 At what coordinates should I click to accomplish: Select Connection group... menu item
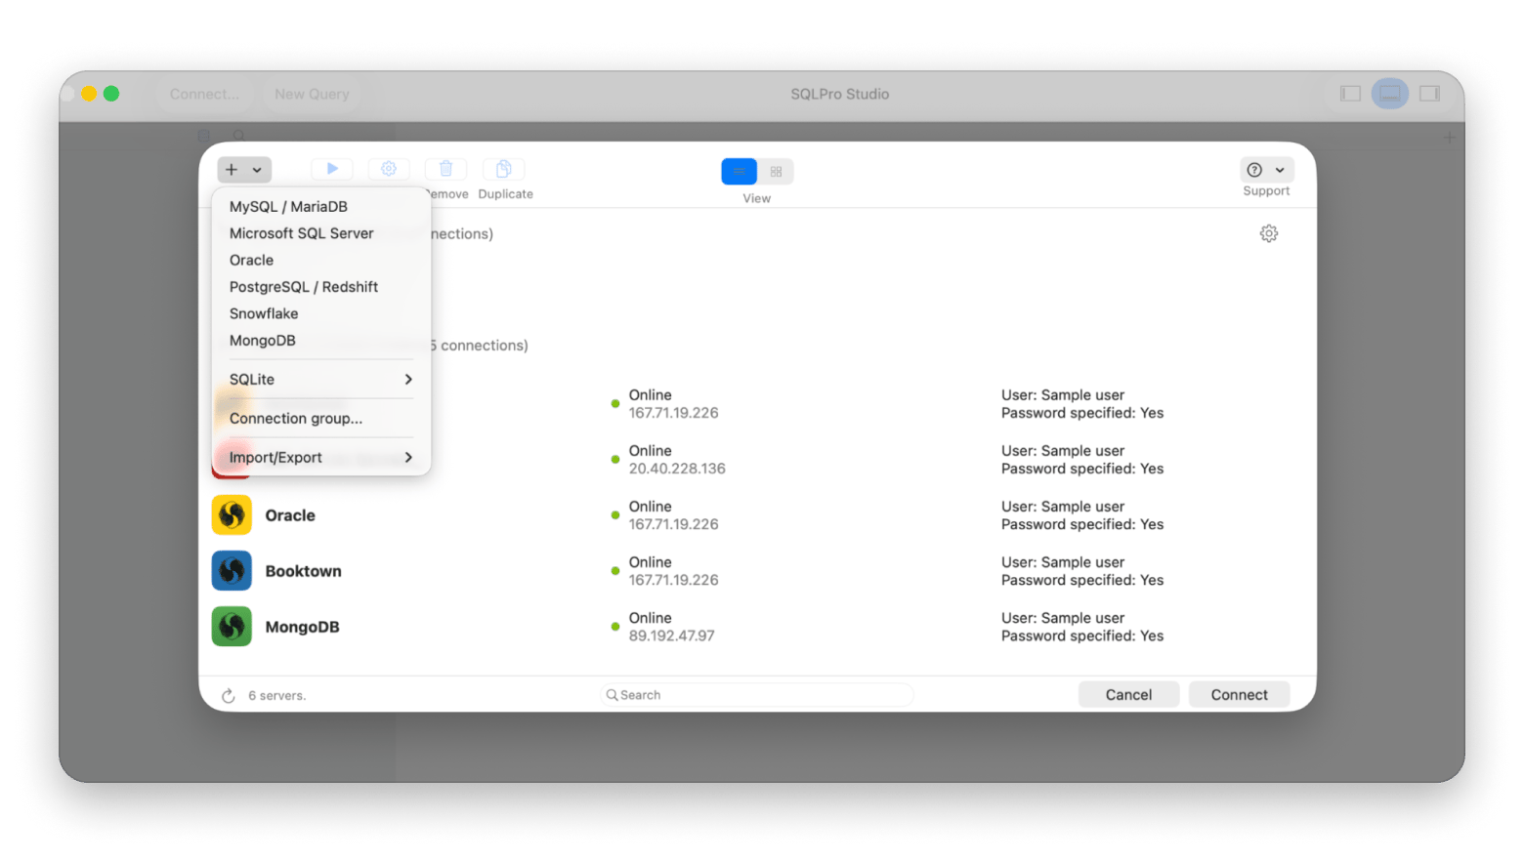[320, 418]
